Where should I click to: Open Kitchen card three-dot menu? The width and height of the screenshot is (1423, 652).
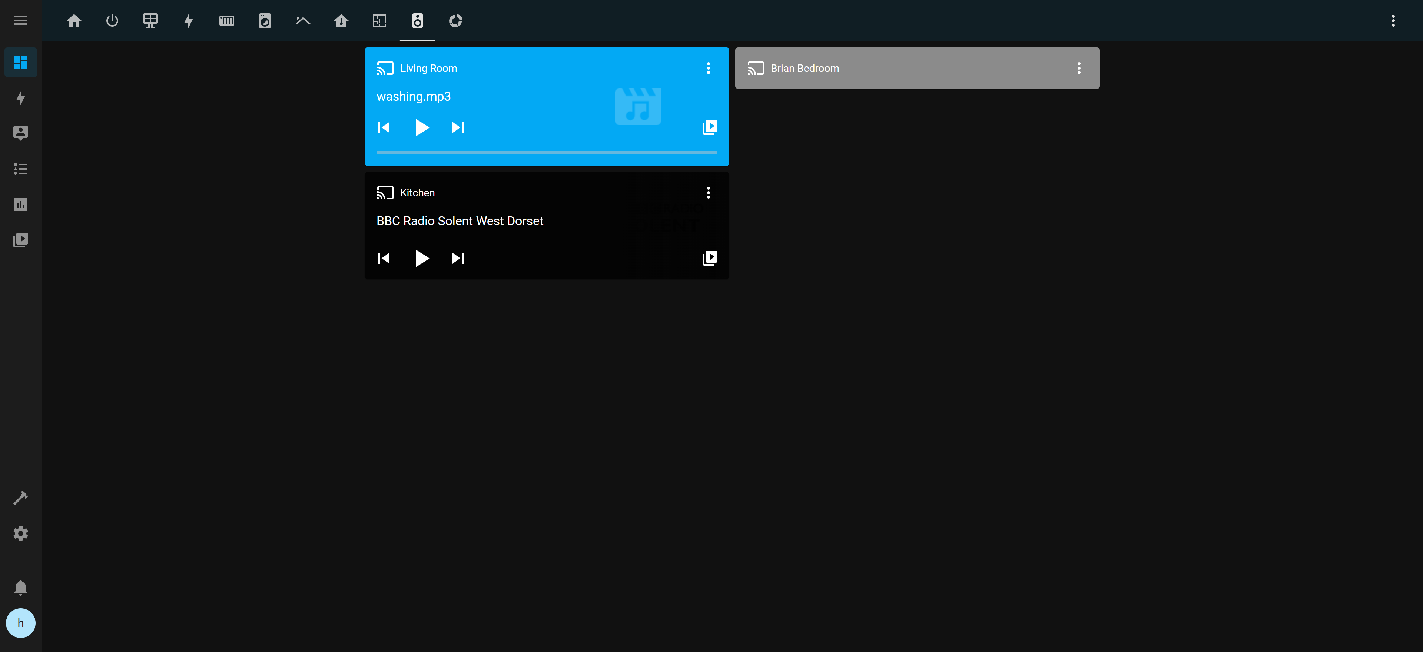(x=708, y=193)
